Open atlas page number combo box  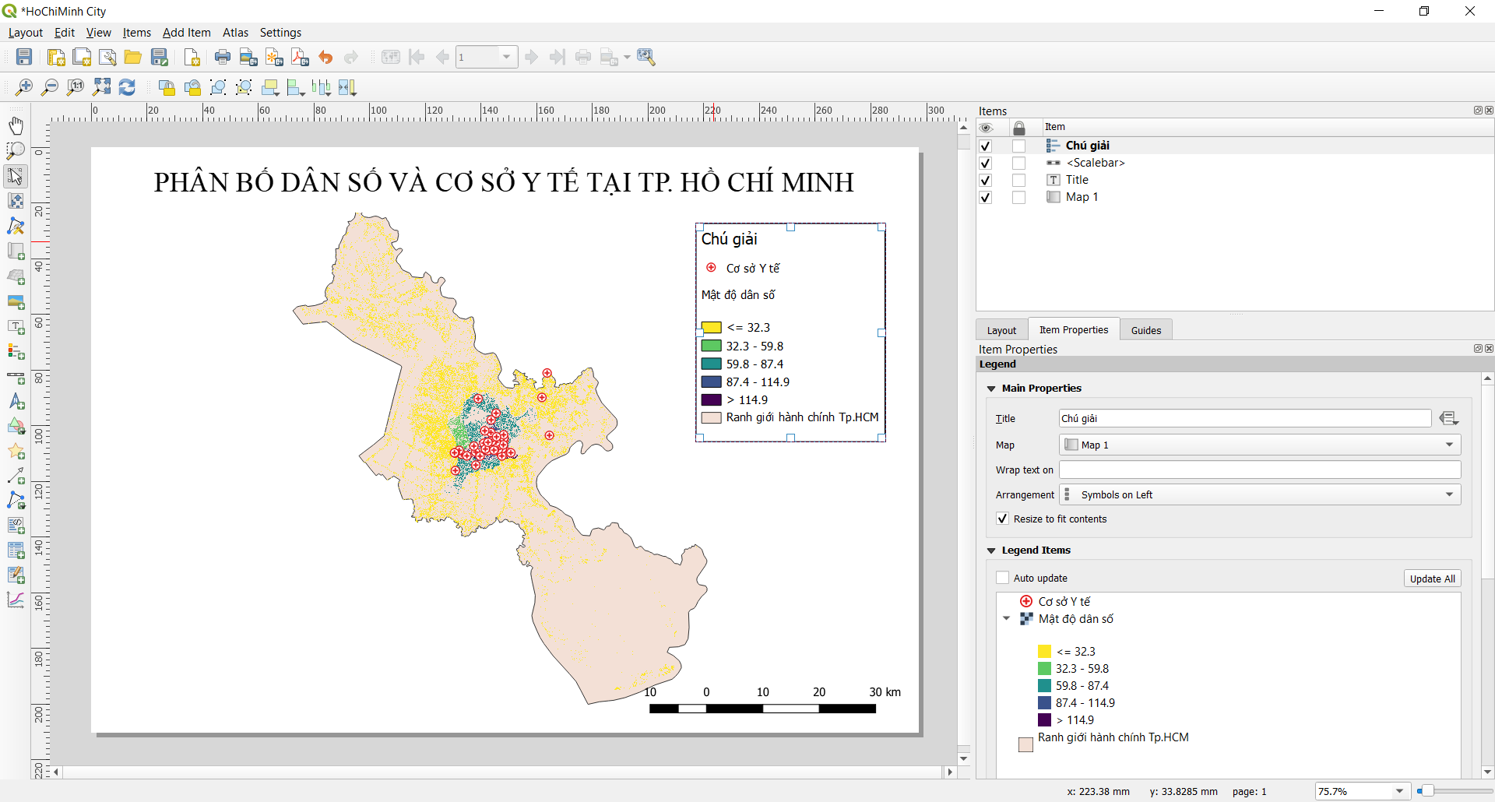[487, 57]
